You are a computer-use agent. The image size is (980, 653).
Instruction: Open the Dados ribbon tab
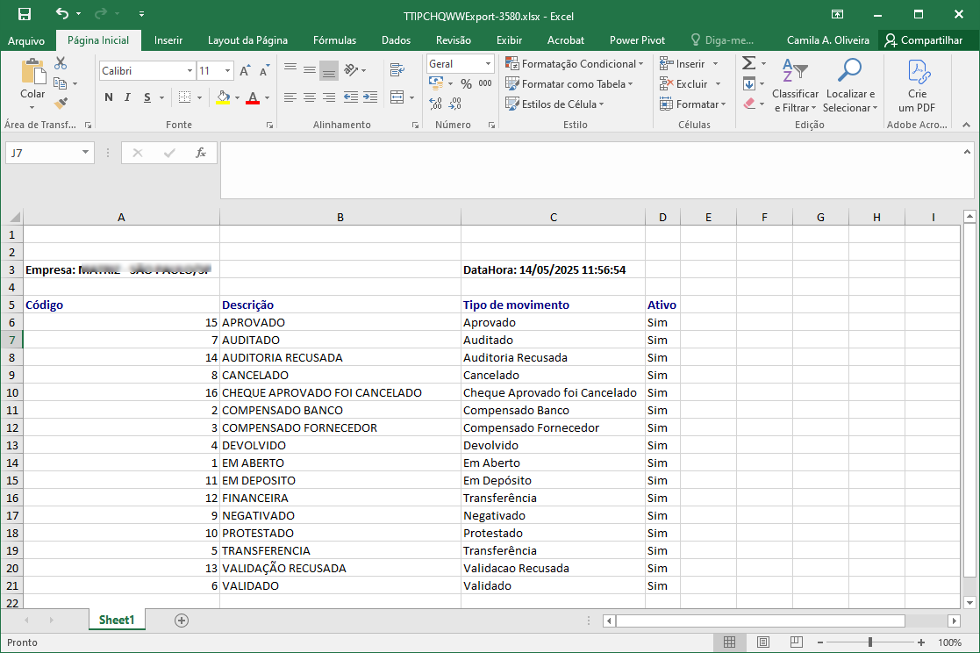point(396,40)
